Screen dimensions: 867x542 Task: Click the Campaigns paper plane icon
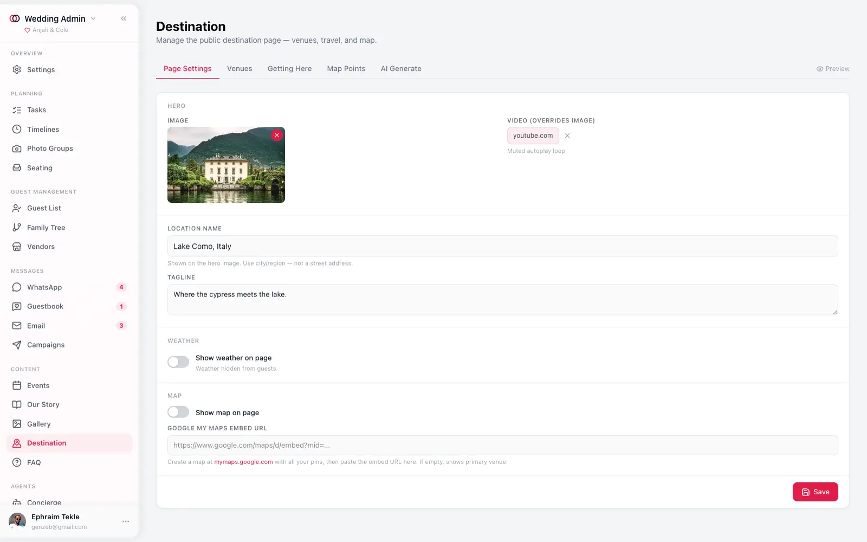pyautogui.click(x=17, y=345)
